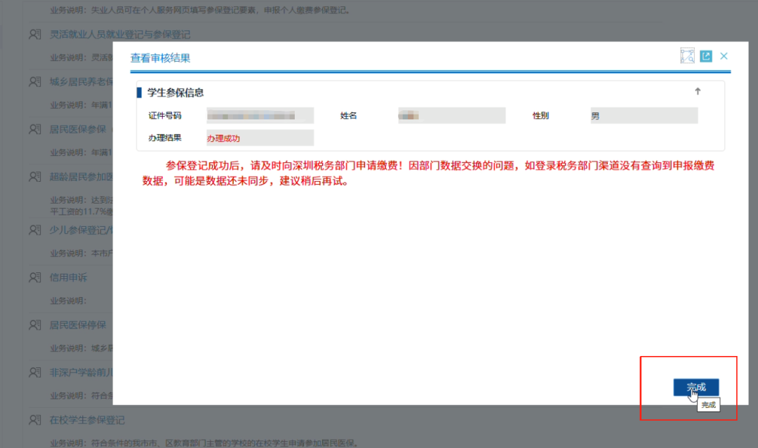Open 居民医保停保 link
Screen dimensions: 758x448
click(77, 324)
